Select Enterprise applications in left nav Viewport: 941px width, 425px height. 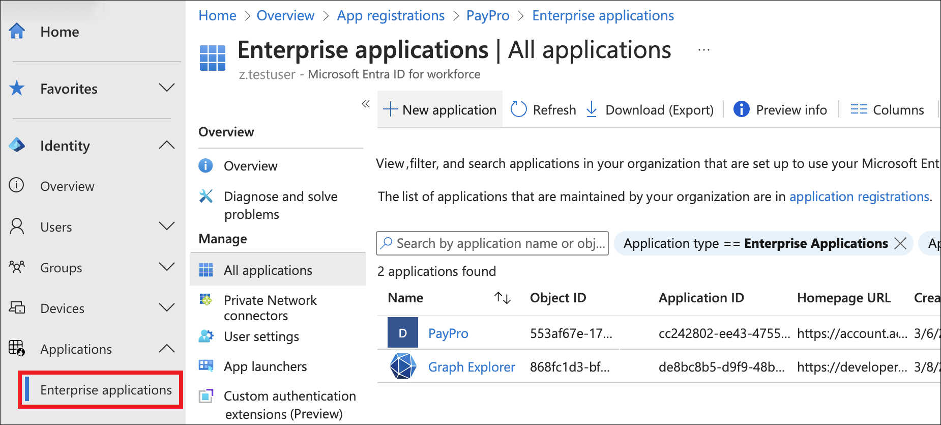(101, 390)
